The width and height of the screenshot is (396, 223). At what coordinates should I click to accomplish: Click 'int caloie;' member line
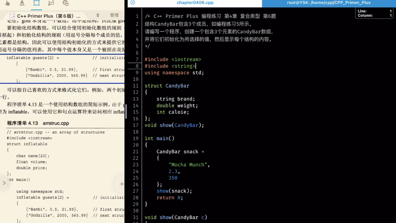tap(173, 112)
